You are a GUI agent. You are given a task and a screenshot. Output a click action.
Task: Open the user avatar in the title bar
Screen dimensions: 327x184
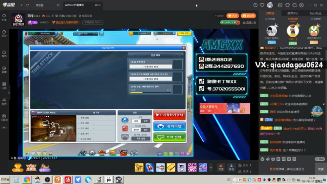(270, 5)
